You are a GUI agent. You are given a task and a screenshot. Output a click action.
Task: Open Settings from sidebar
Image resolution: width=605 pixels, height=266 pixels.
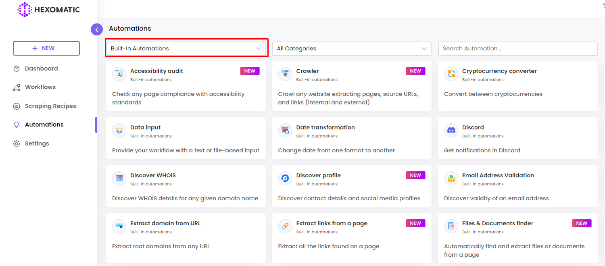click(37, 143)
